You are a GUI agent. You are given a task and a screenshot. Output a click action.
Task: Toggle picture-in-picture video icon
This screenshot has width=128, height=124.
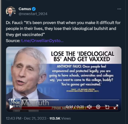tap(107, 107)
